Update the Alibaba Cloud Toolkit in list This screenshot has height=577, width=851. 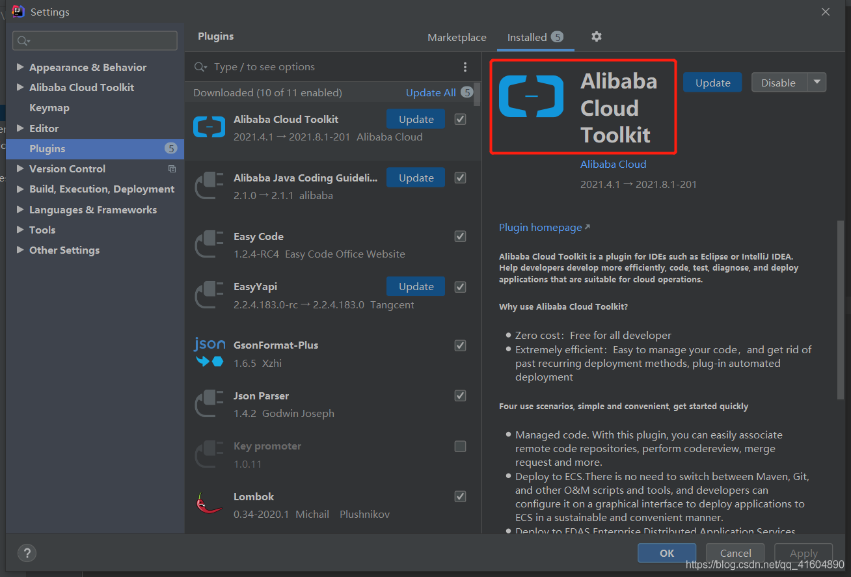click(416, 119)
